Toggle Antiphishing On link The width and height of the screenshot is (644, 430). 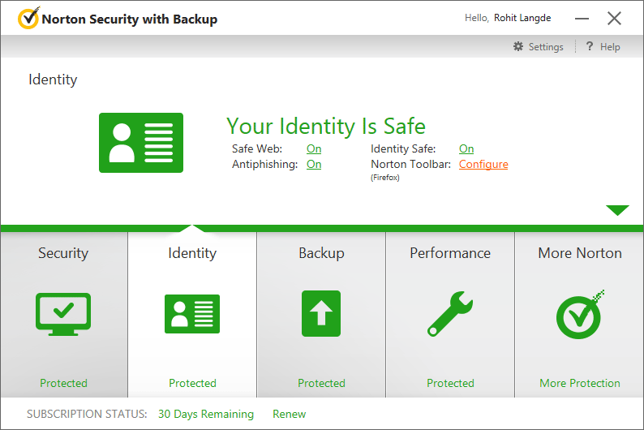click(314, 164)
